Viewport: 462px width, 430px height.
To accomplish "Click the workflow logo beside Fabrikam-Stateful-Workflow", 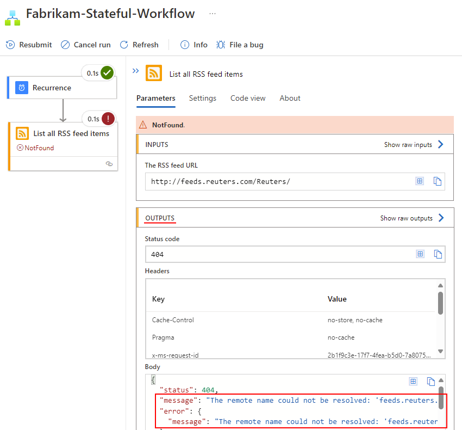I will click(12, 17).
